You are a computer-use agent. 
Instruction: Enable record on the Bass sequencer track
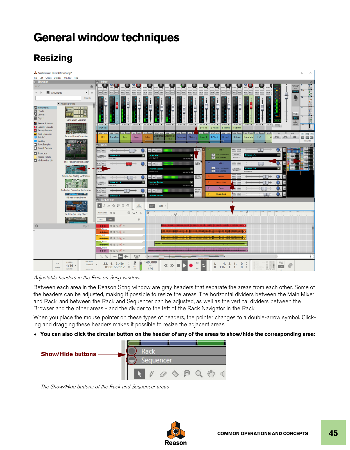[x=121, y=244]
